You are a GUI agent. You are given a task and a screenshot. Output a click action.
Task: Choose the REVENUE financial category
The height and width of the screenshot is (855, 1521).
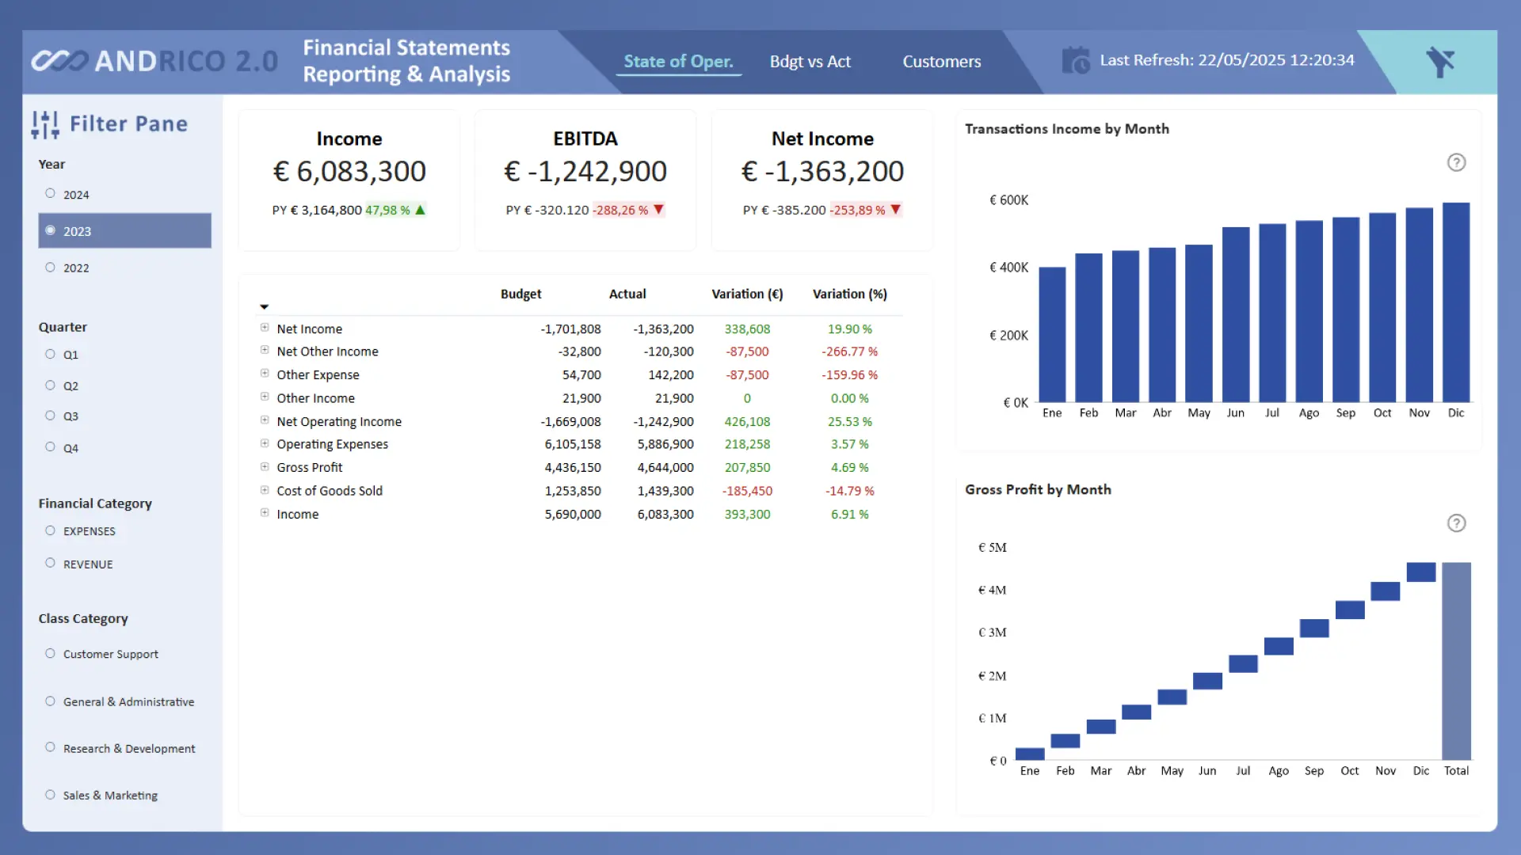pyautogui.click(x=51, y=563)
